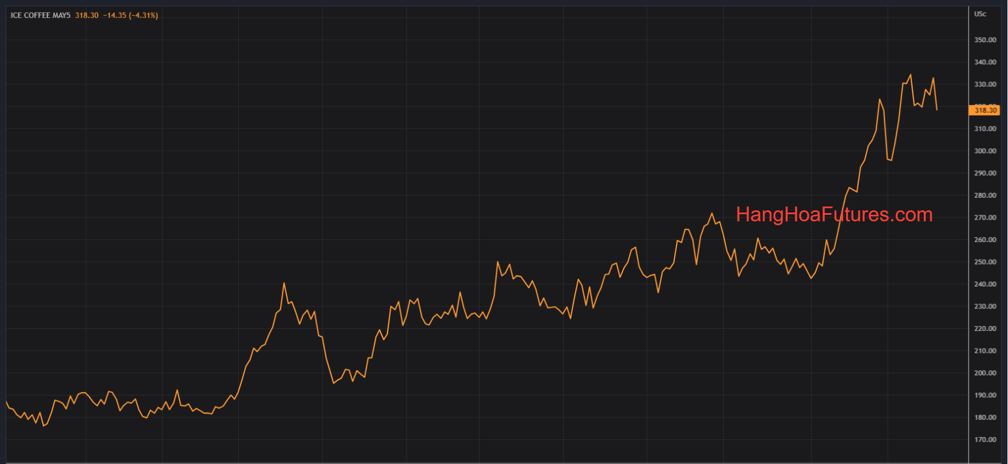Click the 280.00 price axis label
The height and width of the screenshot is (464, 1008).
(x=985, y=196)
